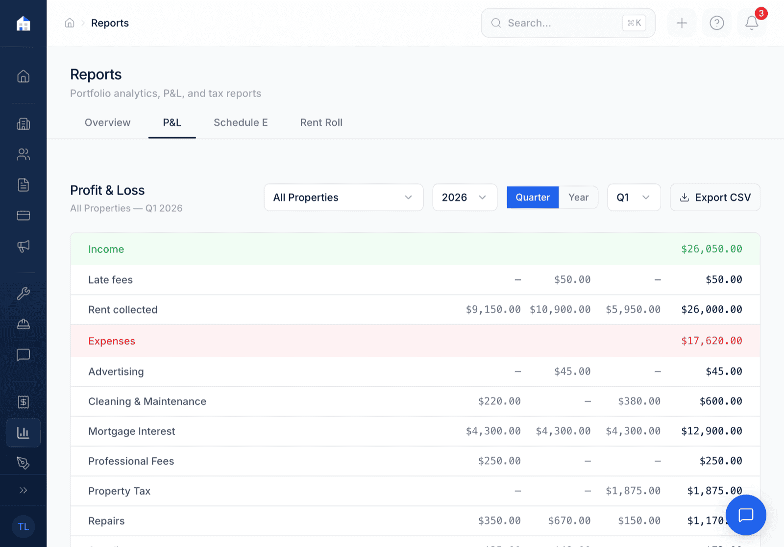Open the All Properties dropdown
The width and height of the screenshot is (784, 547).
(x=343, y=198)
